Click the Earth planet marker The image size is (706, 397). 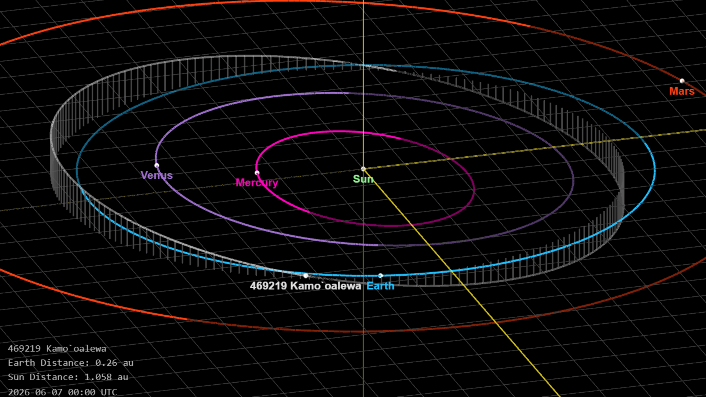tap(380, 276)
